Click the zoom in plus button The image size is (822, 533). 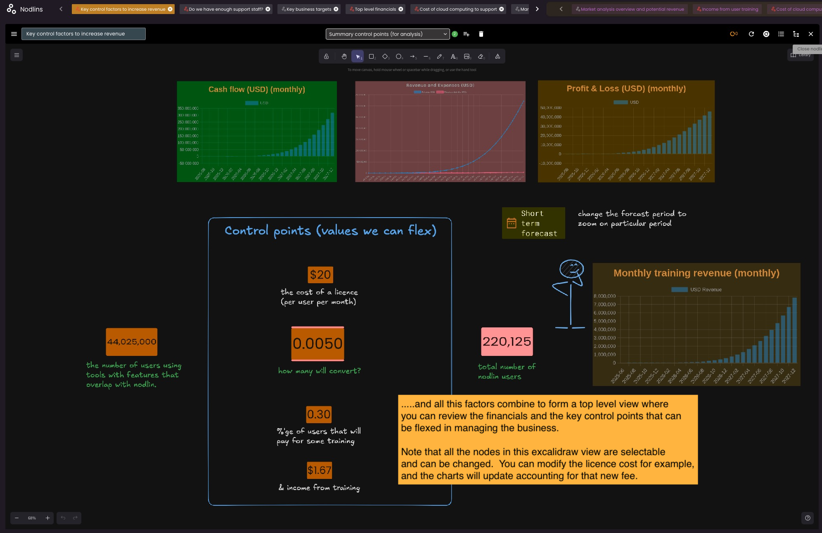coord(47,518)
